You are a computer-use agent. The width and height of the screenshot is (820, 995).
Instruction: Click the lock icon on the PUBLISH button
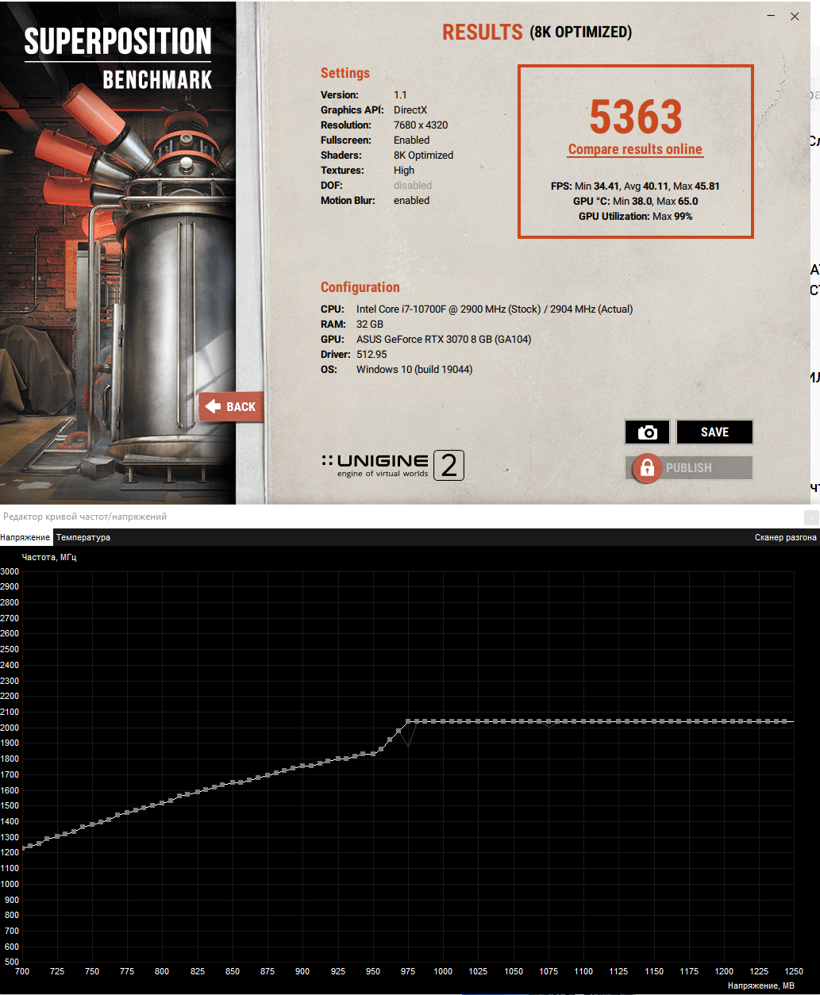pos(647,468)
